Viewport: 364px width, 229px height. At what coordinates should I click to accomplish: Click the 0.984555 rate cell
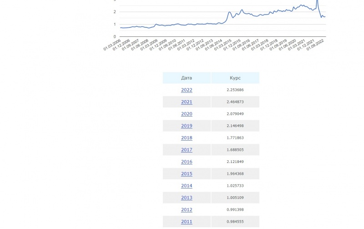(x=235, y=222)
